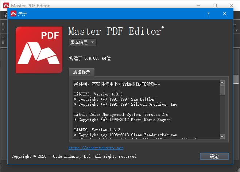
Task: Close the Master PDF Editor main window
Action: (x=231, y=5)
